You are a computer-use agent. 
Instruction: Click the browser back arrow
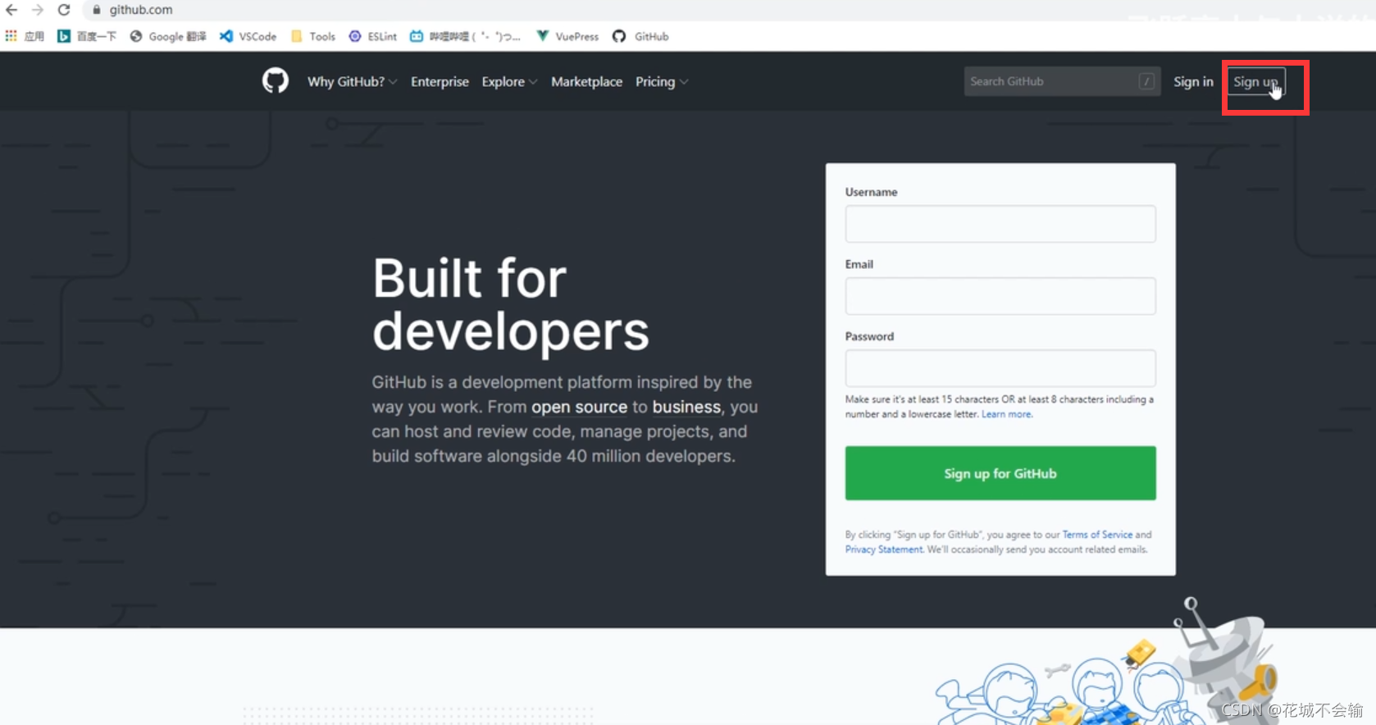pyautogui.click(x=11, y=10)
